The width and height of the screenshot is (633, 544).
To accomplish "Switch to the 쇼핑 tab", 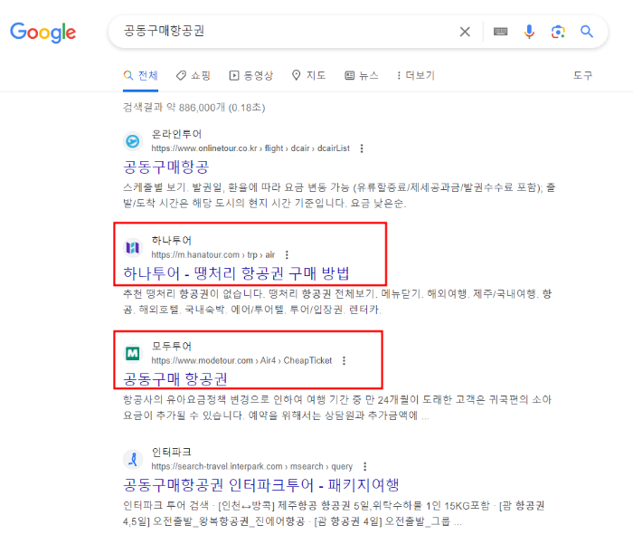I will coord(194,75).
